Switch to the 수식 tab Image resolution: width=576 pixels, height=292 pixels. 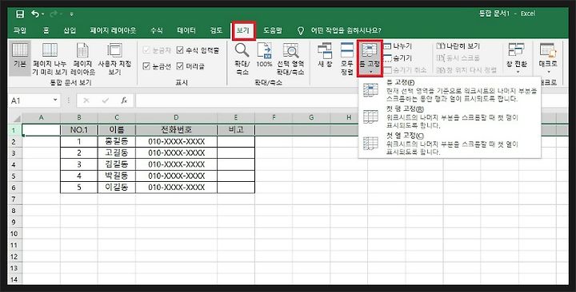click(157, 30)
